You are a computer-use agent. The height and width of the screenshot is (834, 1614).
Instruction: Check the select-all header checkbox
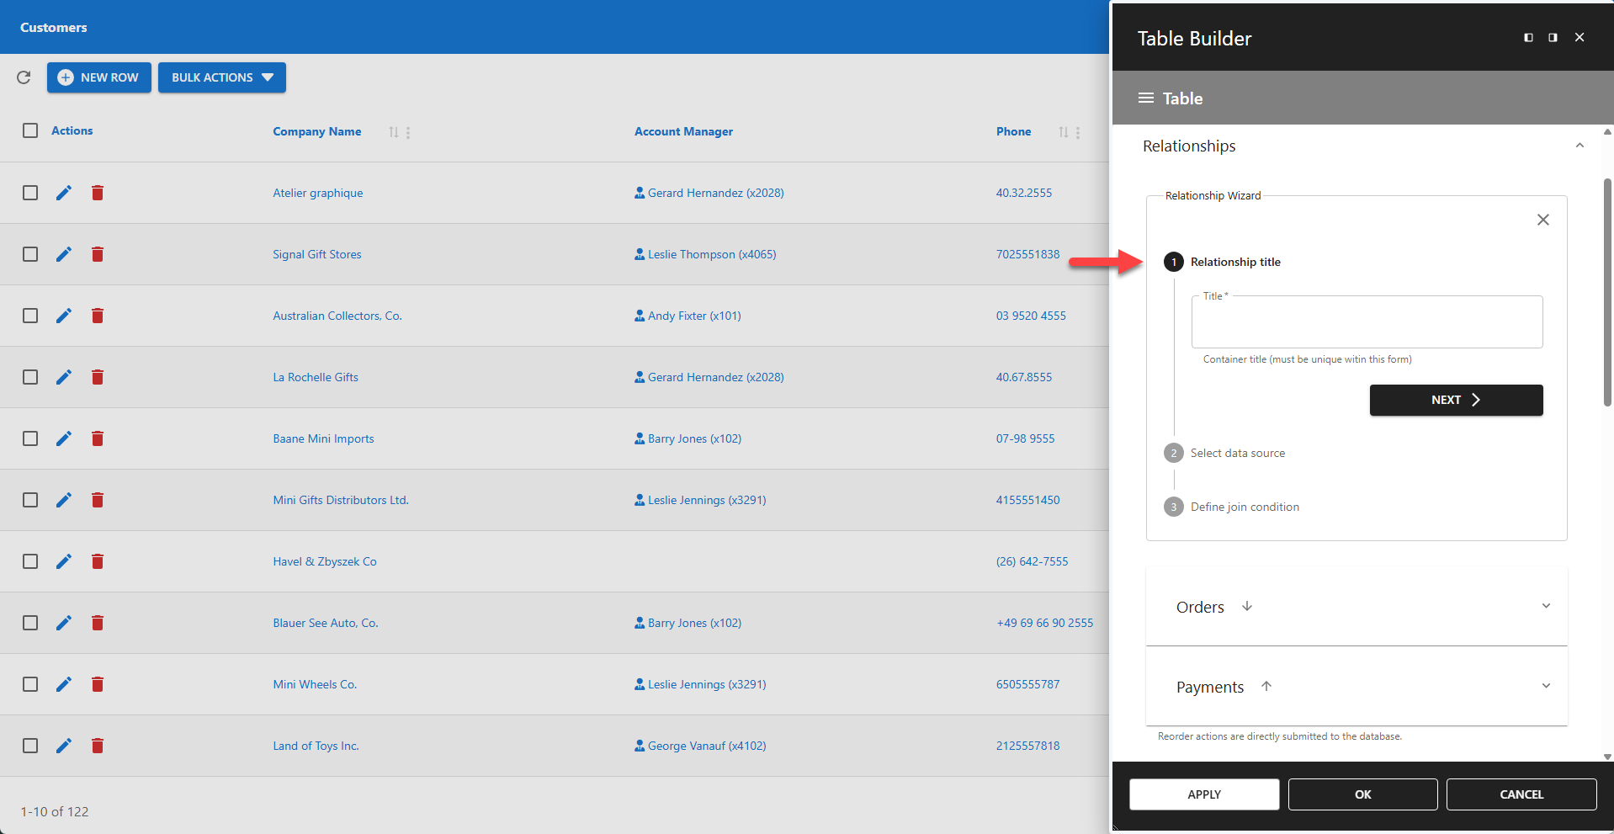[30, 130]
